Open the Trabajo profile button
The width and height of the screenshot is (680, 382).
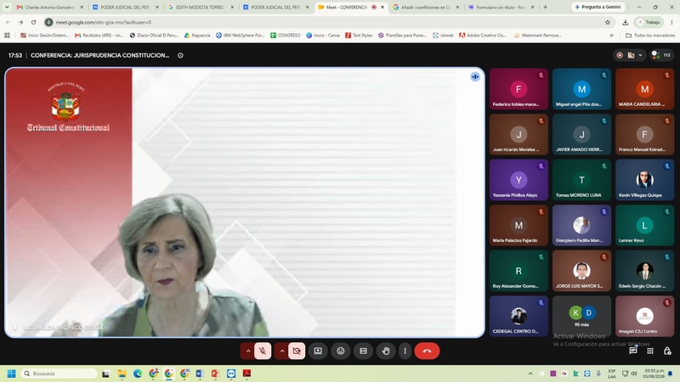click(649, 22)
